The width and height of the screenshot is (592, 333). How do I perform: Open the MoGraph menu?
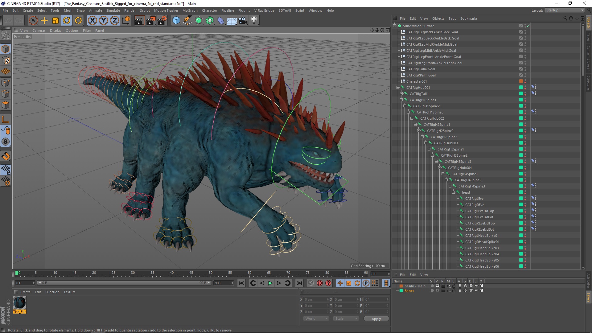click(x=190, y=10)
